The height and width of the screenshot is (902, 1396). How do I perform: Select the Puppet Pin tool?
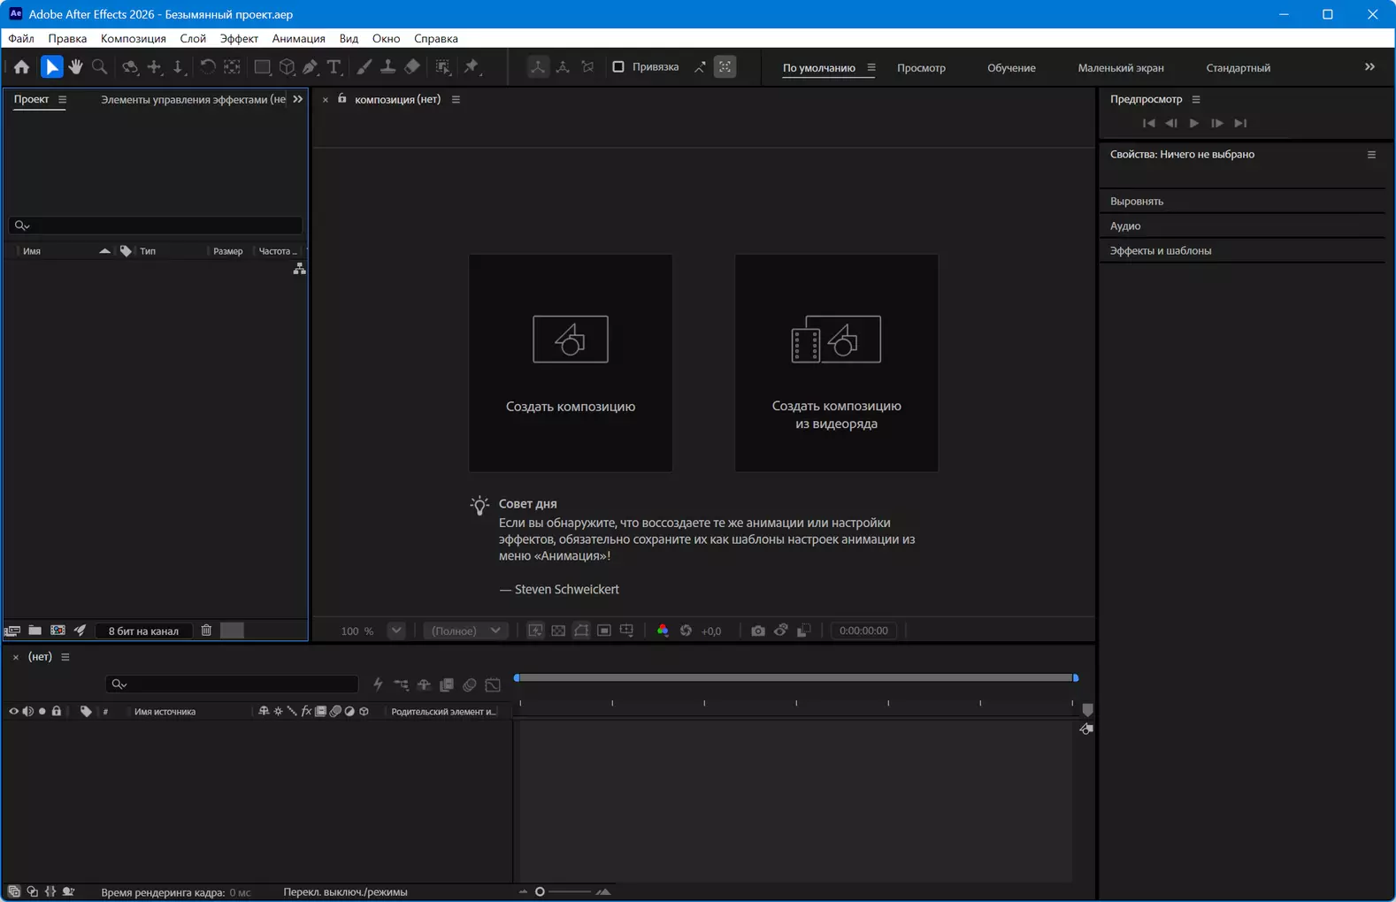(472, 67)
